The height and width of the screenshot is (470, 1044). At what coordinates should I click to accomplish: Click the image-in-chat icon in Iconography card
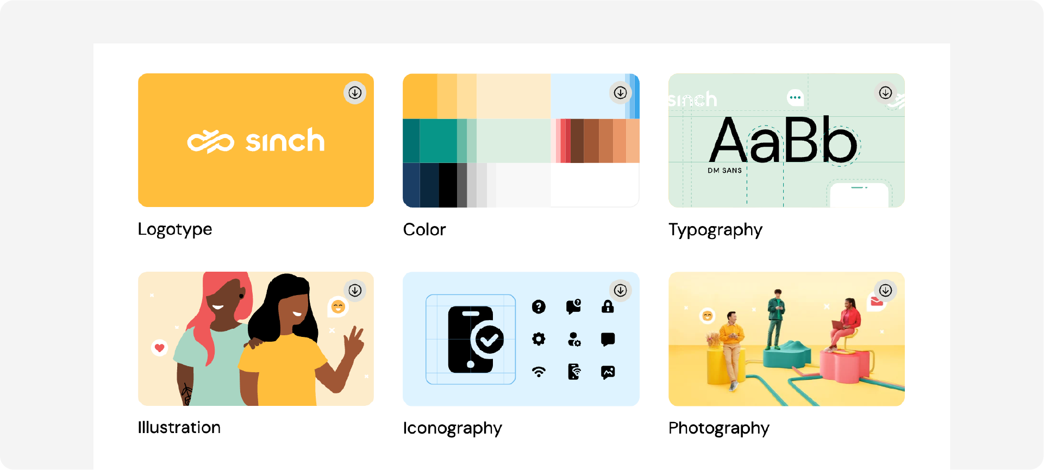coord(608,372)
